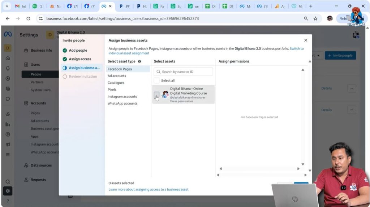The image size is (370, 207).
Task: Select Instagram accounts asset type
Action: (x=122, y=96)
